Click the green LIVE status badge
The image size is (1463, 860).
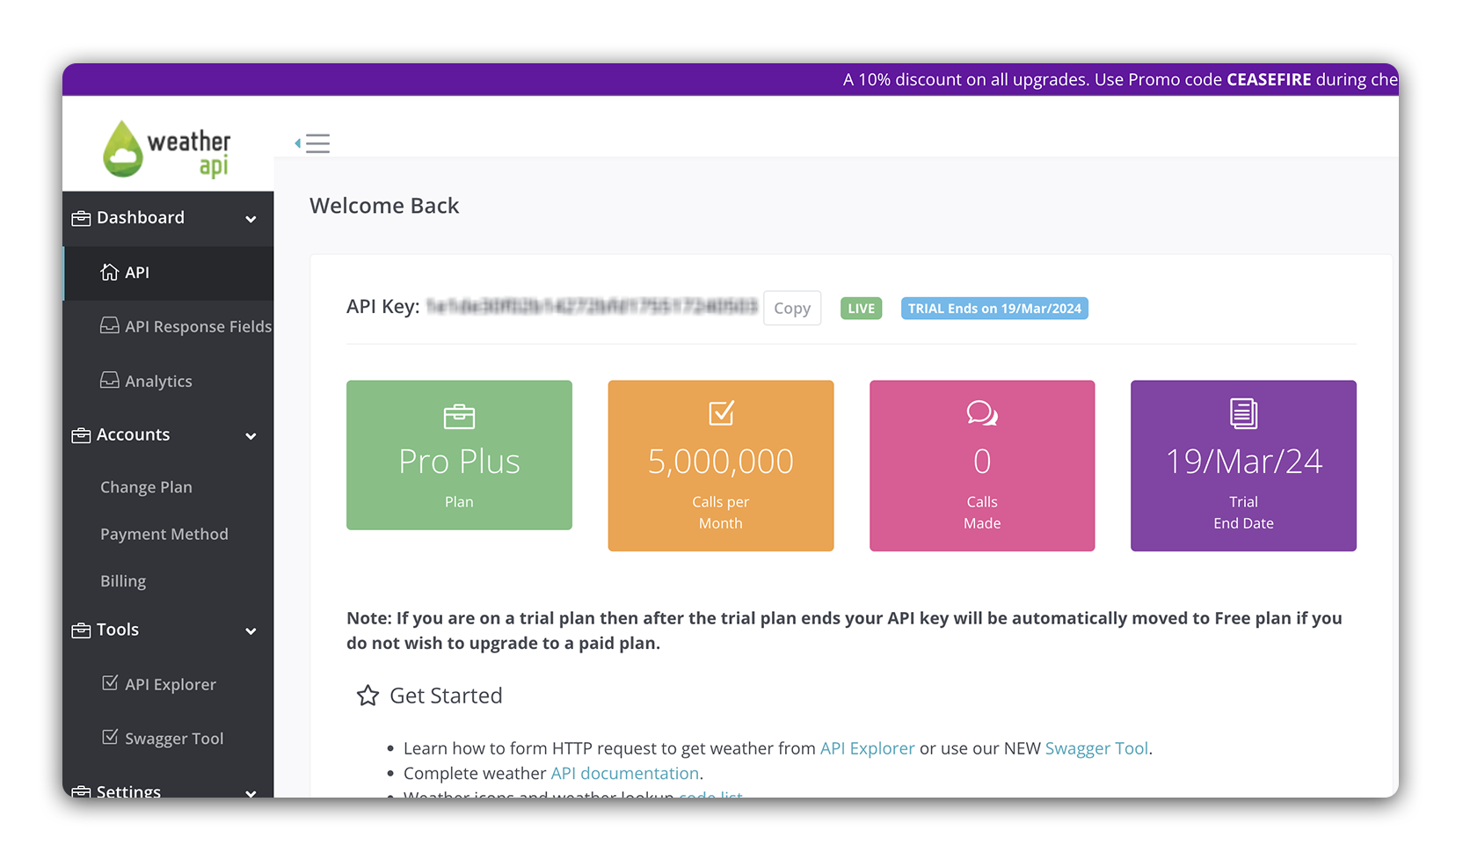point(861,309)
